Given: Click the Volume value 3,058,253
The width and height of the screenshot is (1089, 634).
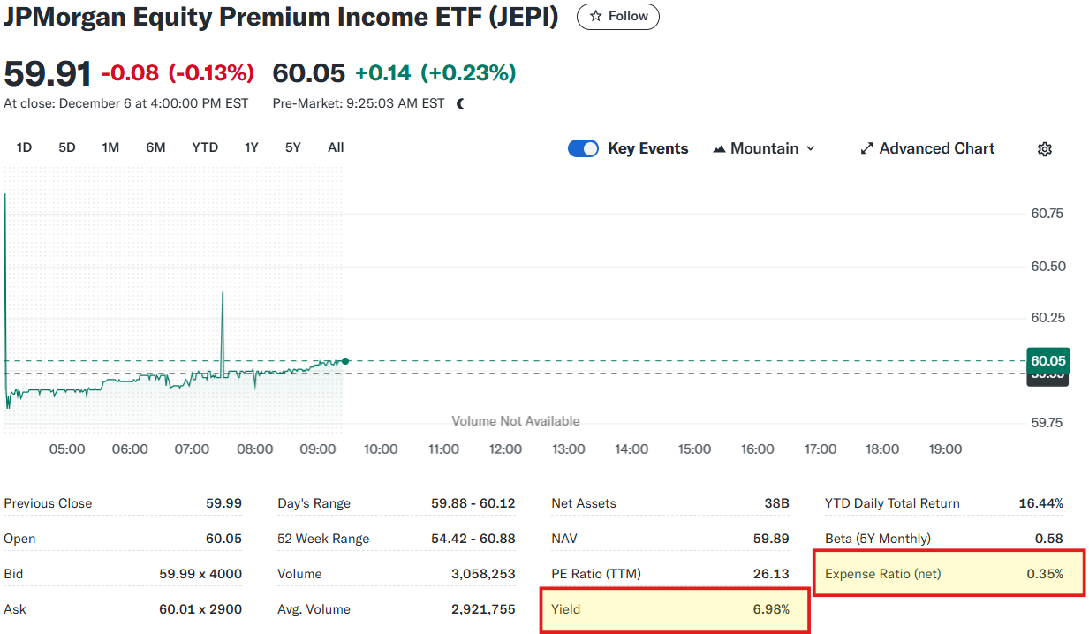Looking at the screenshot, I should (483, 574).
